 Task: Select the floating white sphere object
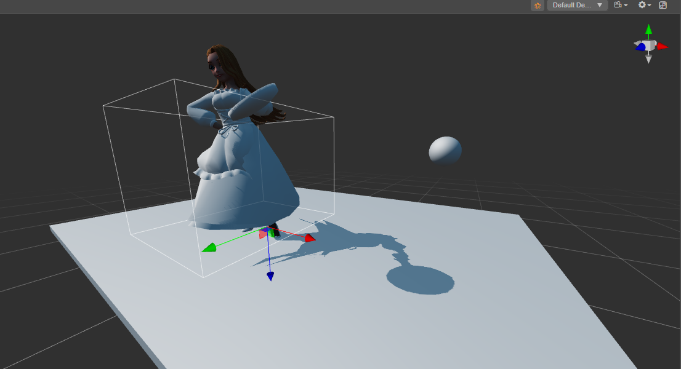click(x=445, y=150)
